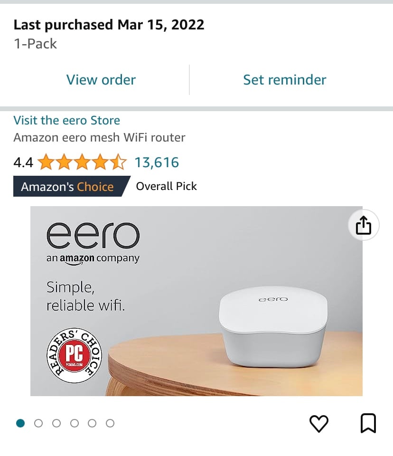Click the Overall Pick label
Image resolution: width=393 pixels, height=456 pixels.
point(166,186)
